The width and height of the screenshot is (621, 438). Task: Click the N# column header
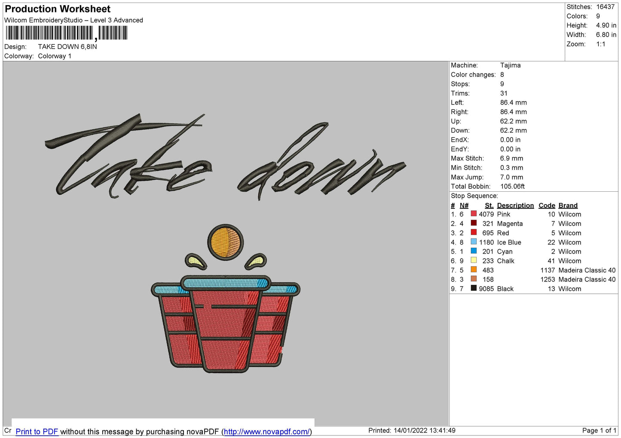(x=464, y=205)
